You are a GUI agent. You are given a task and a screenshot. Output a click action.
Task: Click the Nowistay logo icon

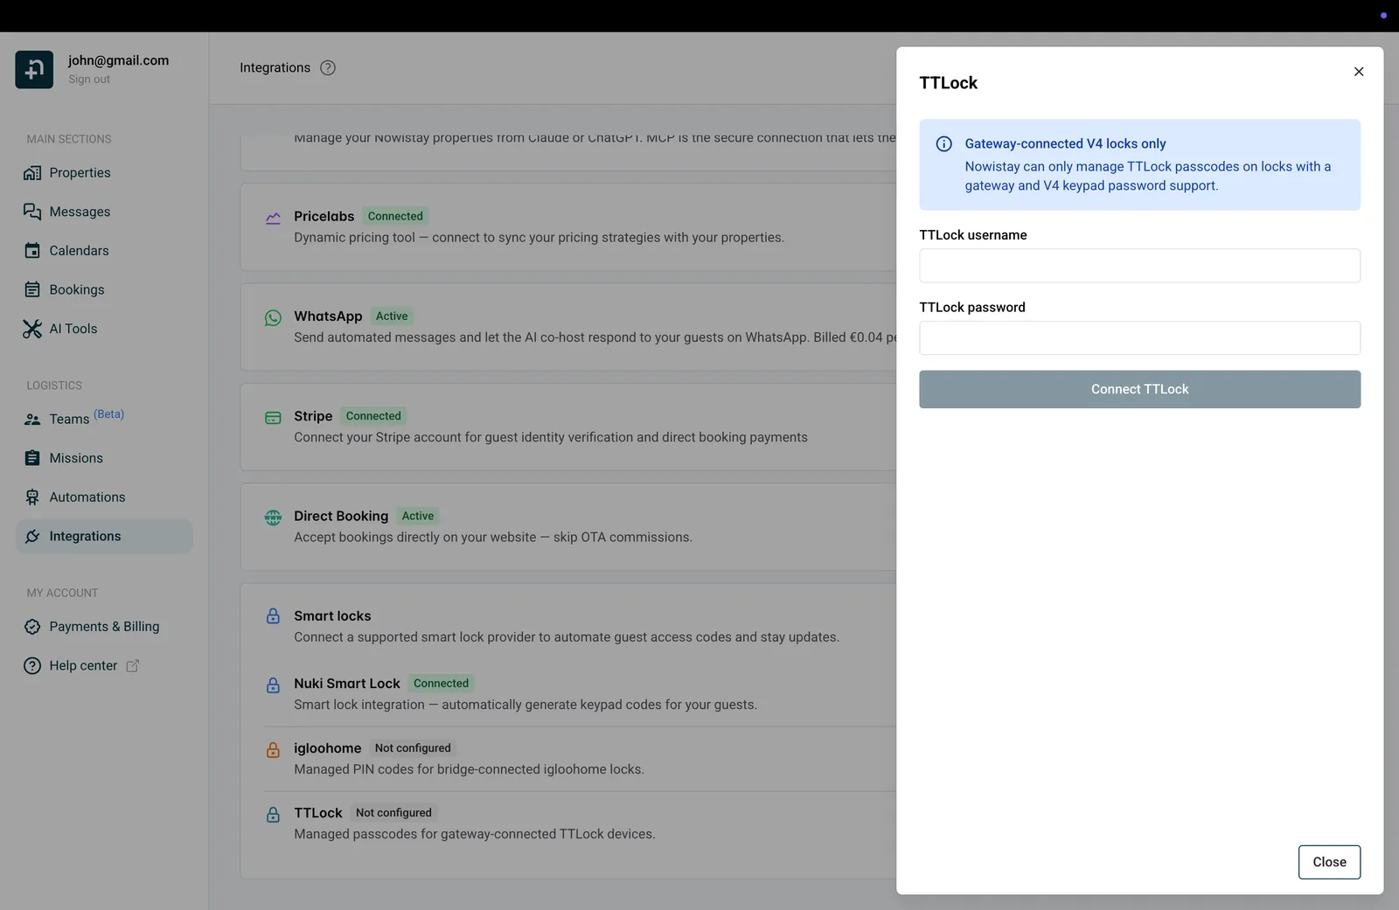pyautogui.click(x=34, y=70)
